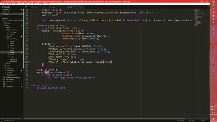Expand the tech-support folder
Screen dimensions: 217x122
2,80
